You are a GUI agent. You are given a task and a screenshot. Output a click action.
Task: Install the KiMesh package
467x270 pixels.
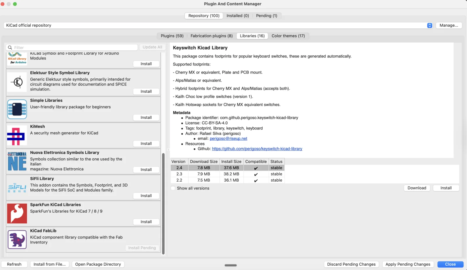point(146,144)
